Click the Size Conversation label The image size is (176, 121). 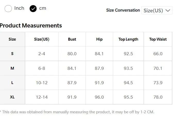click(x=123, y=10)
